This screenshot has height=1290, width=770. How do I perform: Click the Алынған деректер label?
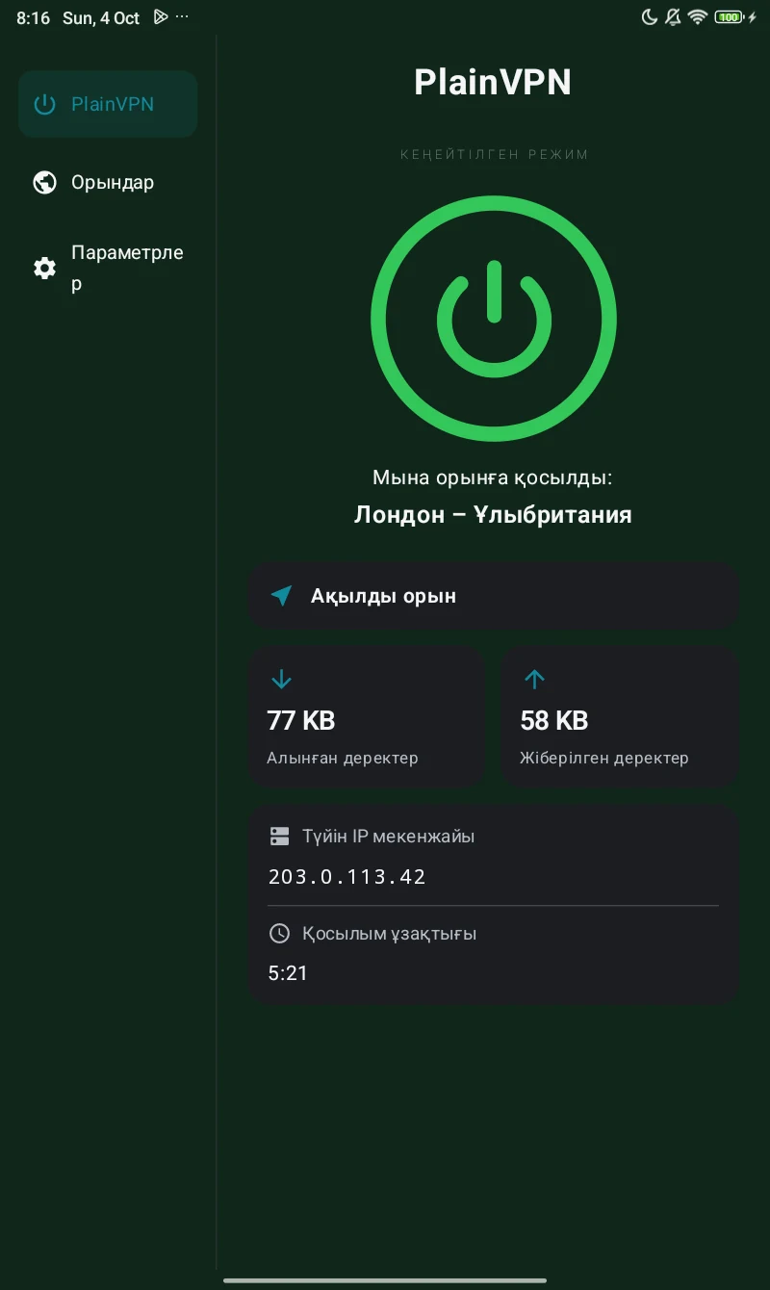(343, 758)
